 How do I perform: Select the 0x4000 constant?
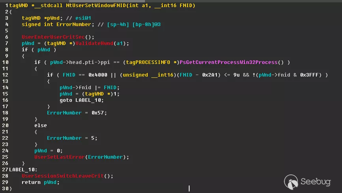coord(98,75)
